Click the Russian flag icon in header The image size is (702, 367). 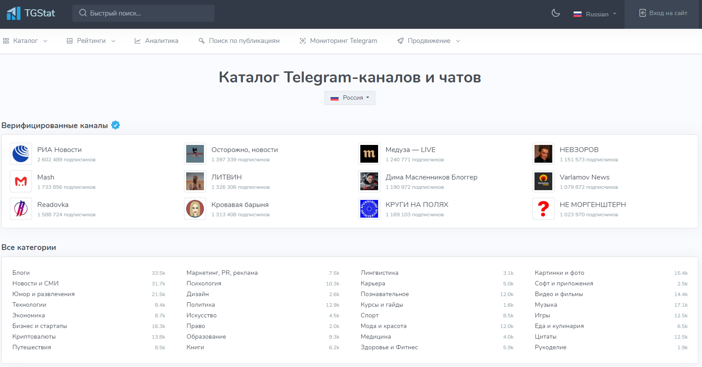578,14
